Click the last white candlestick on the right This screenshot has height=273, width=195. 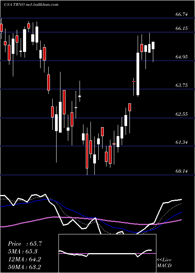click(x=153, y=46)
